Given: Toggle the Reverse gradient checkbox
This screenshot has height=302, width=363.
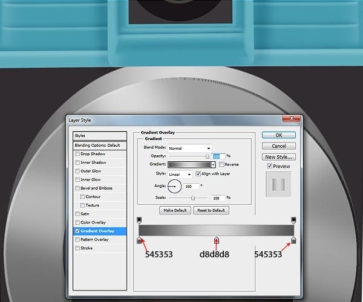Looking at the screenshot, I should 221,164.
